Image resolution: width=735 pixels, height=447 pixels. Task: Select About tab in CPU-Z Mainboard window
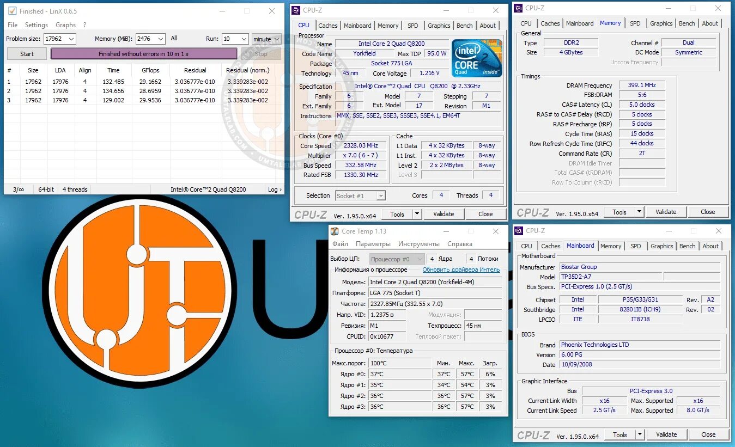pos(710,246)
